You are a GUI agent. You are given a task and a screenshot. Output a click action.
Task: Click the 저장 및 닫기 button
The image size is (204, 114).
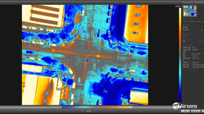tap(196, 111)
